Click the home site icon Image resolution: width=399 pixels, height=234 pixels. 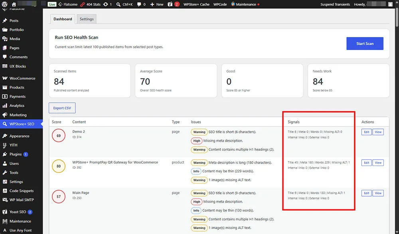point(14,4)
